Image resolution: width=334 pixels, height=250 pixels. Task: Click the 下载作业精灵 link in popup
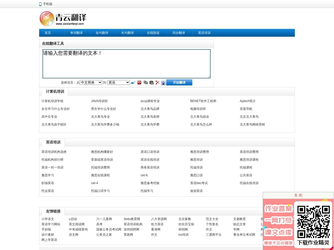tap(313, 242)
